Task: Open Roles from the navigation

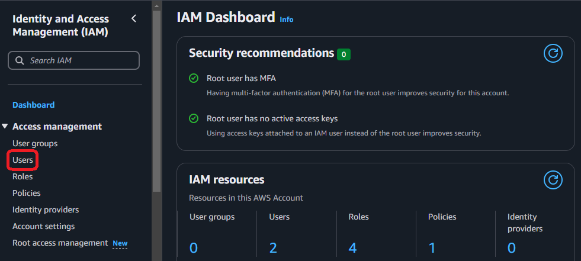Action: pyautogui.click(x=23, y=176)
